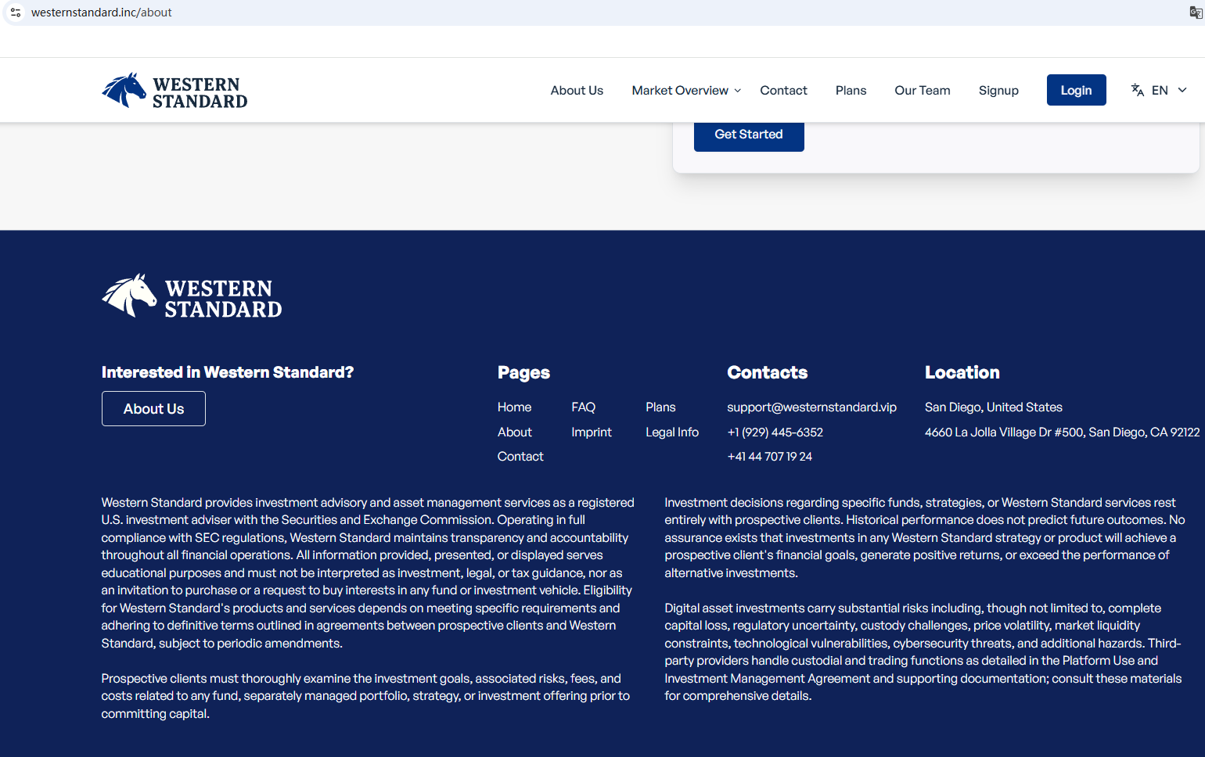Click the translate page icon in address bar
This screenshot has width=1205, height=757.
click(x=1196, y=13)
